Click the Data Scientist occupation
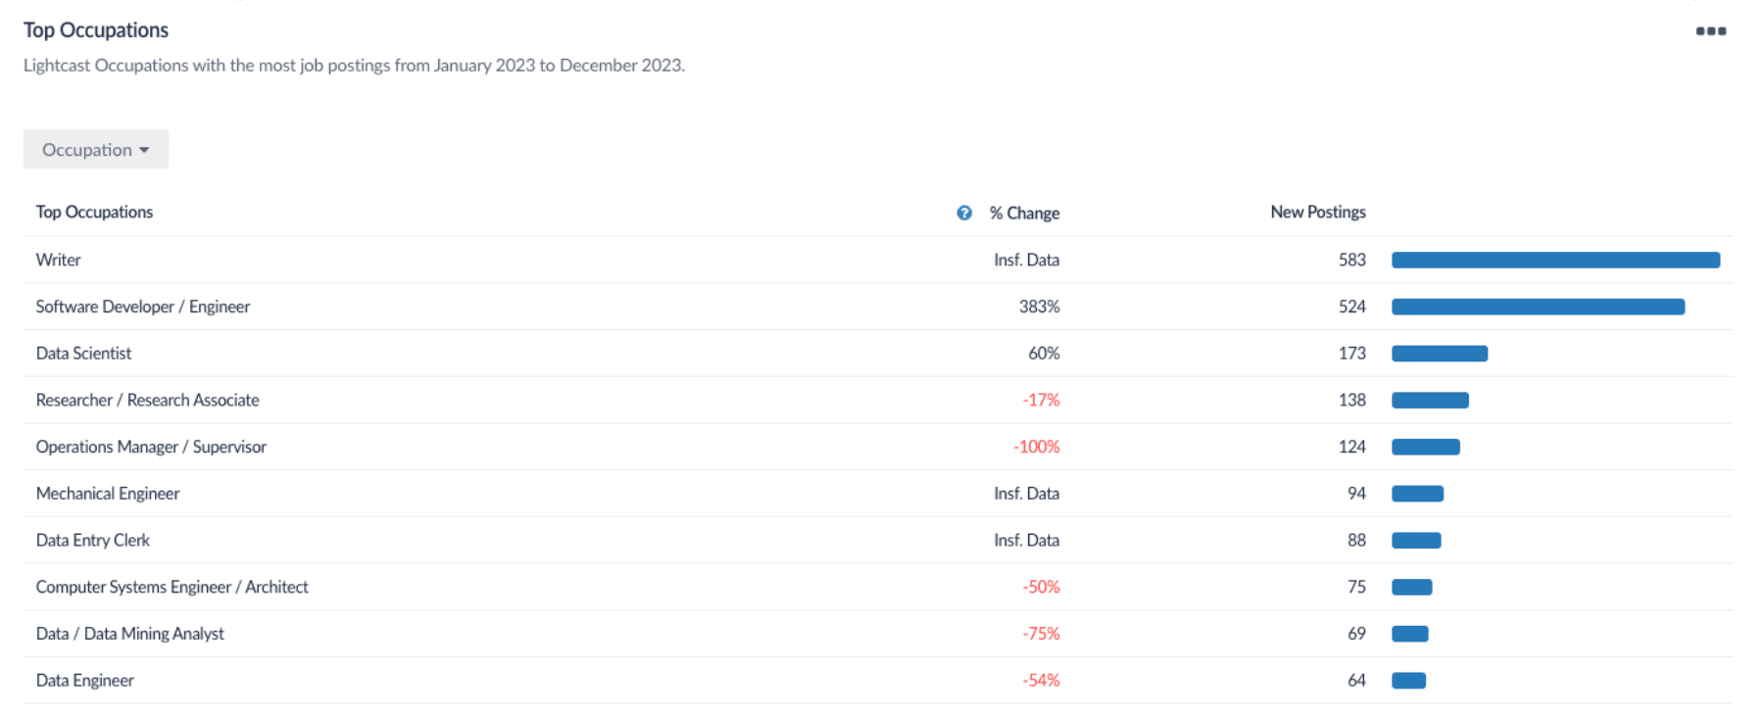The image size is (1764, 713). coord(83,354)
